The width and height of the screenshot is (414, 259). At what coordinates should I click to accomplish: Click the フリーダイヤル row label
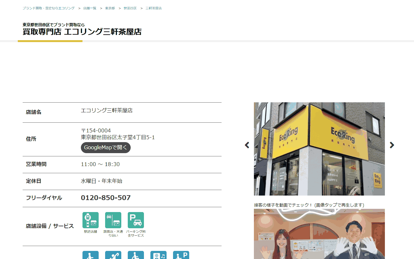tap(44, 198)
